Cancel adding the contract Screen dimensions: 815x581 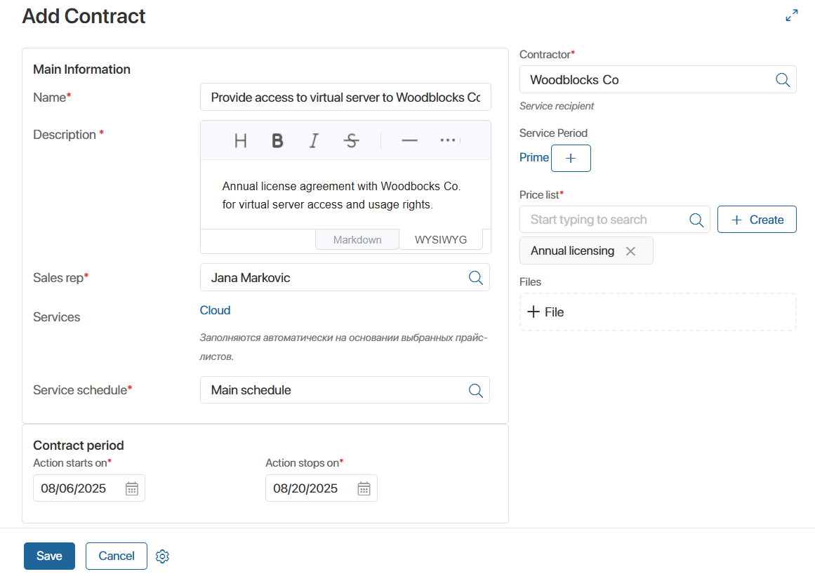tap(117, 556)
